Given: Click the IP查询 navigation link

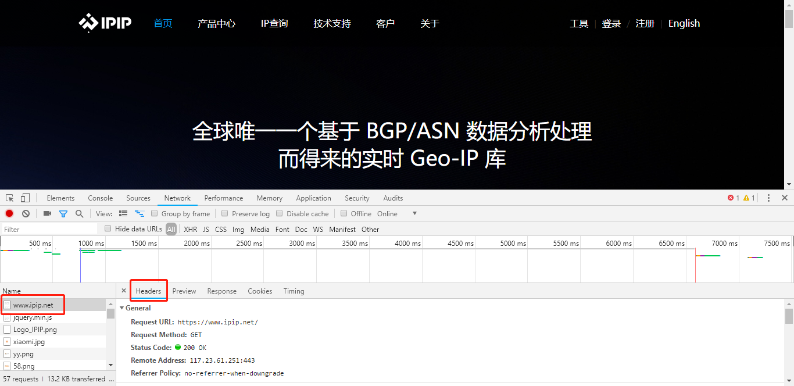Looking at the screenshot, I should [274, 23].
